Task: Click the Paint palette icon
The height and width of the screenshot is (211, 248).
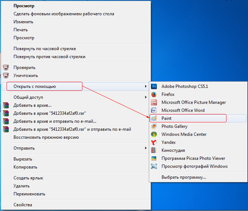Action: pyautogui.click(x=154, y=118)
